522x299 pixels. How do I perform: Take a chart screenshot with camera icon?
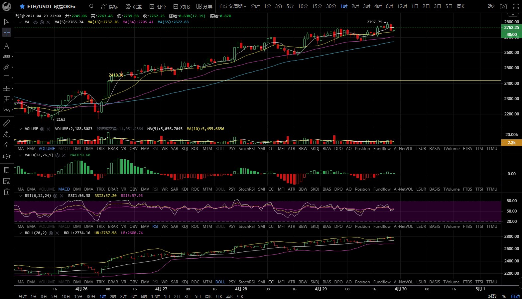(x=503, y=6)
